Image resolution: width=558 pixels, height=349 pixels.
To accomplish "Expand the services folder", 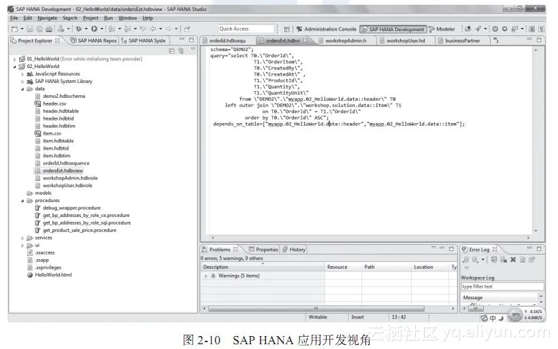I will pos(22,238).
